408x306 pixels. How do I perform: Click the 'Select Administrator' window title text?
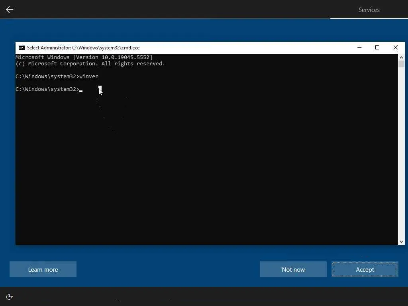coord(83,48)
